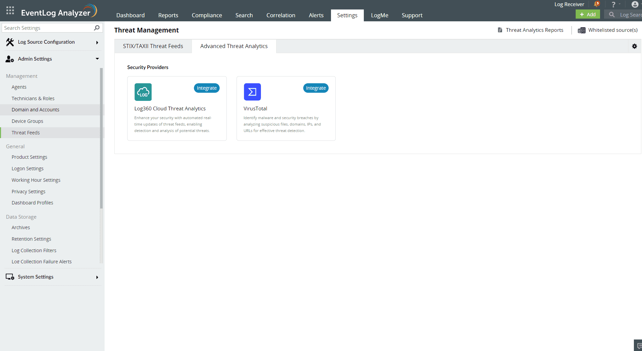The height and width of the screenshot is (351, 642).
Task: Click the help question mark icon
Action: (613, 4)
